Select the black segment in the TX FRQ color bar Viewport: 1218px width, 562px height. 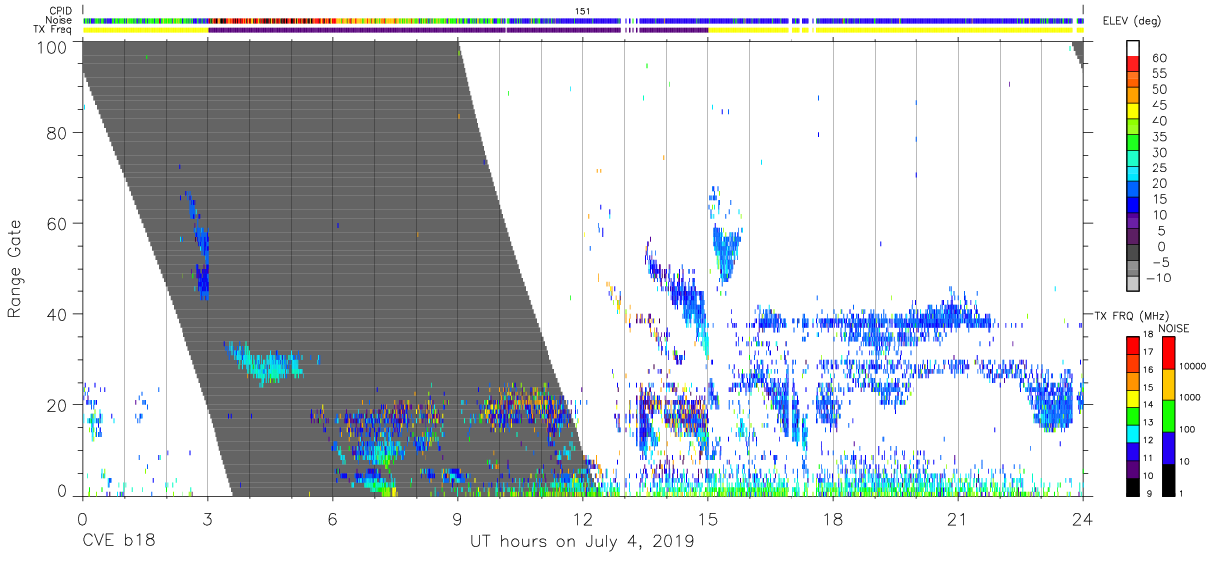(1134, 486)
